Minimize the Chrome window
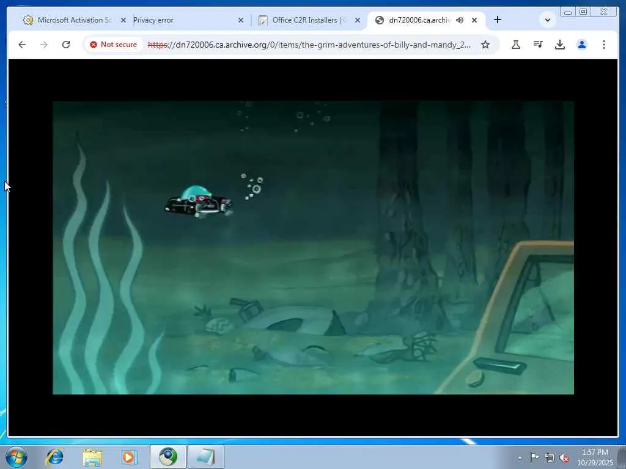This screenshot has height=469, width=626. [x=568, y=12]
